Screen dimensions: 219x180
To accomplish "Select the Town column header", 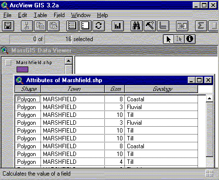I will point(73,89).
